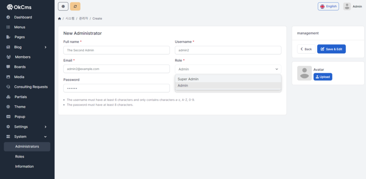Choose Admin option in role list
366x179 pixels.
tap(183, 85)
